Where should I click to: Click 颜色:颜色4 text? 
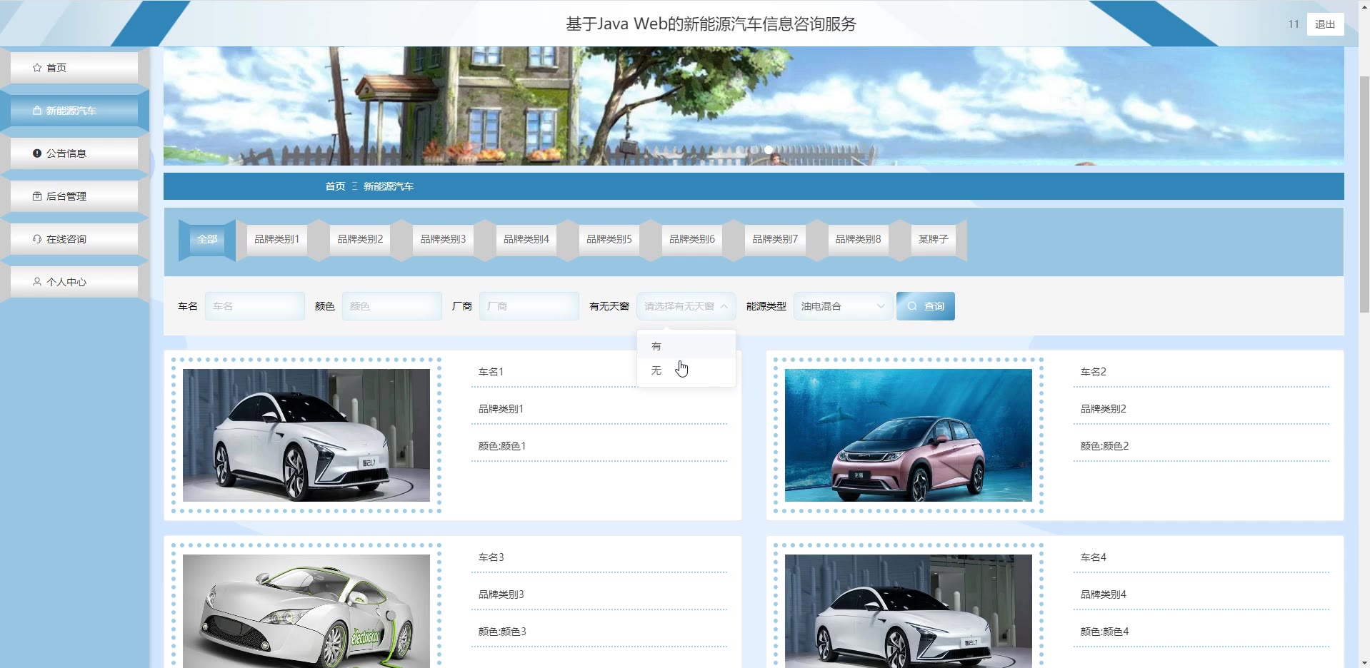click(1105, 632)
